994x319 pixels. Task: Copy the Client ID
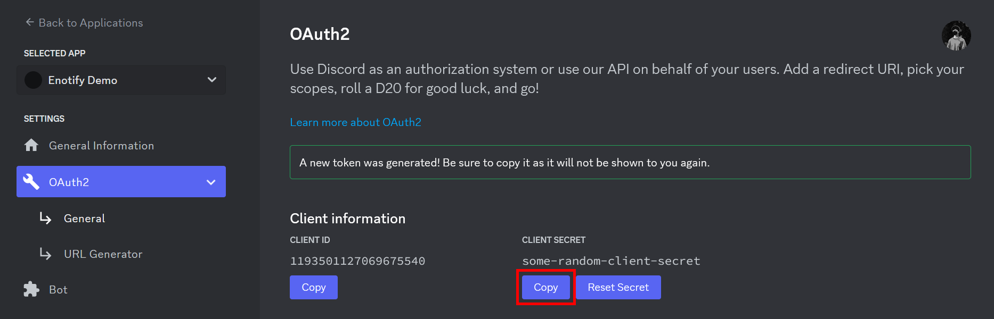tap(313, 287)
